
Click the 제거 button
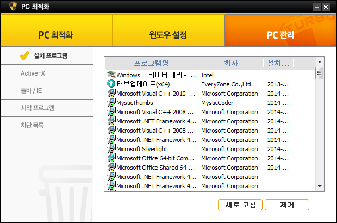click(x=287, y=205)
